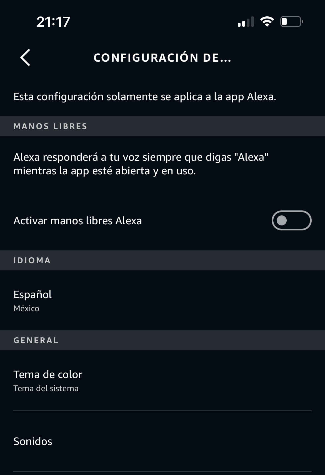Viewport: 325px width, 475px height.
Task: Tap the México region subtitle
Action: click(26, 308)
